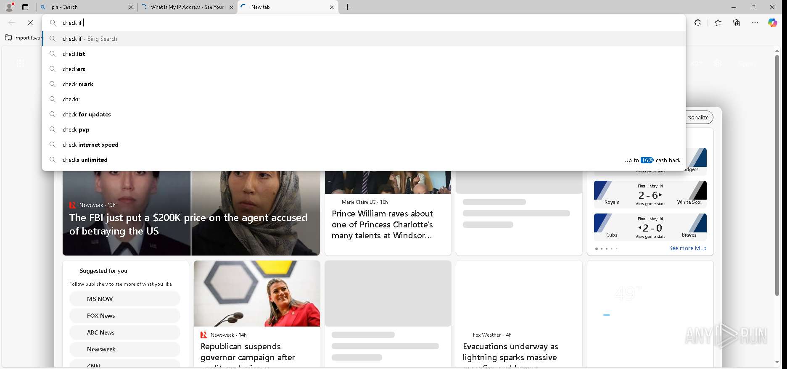Image resolution: width=787 pixels, height=369 pixels.
Task: Open a new tab with plus icon
Action: (348, 7)
